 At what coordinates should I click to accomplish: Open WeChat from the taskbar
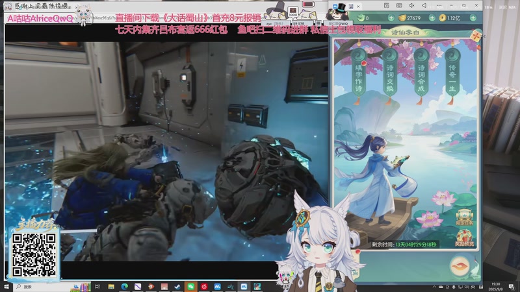190,287
